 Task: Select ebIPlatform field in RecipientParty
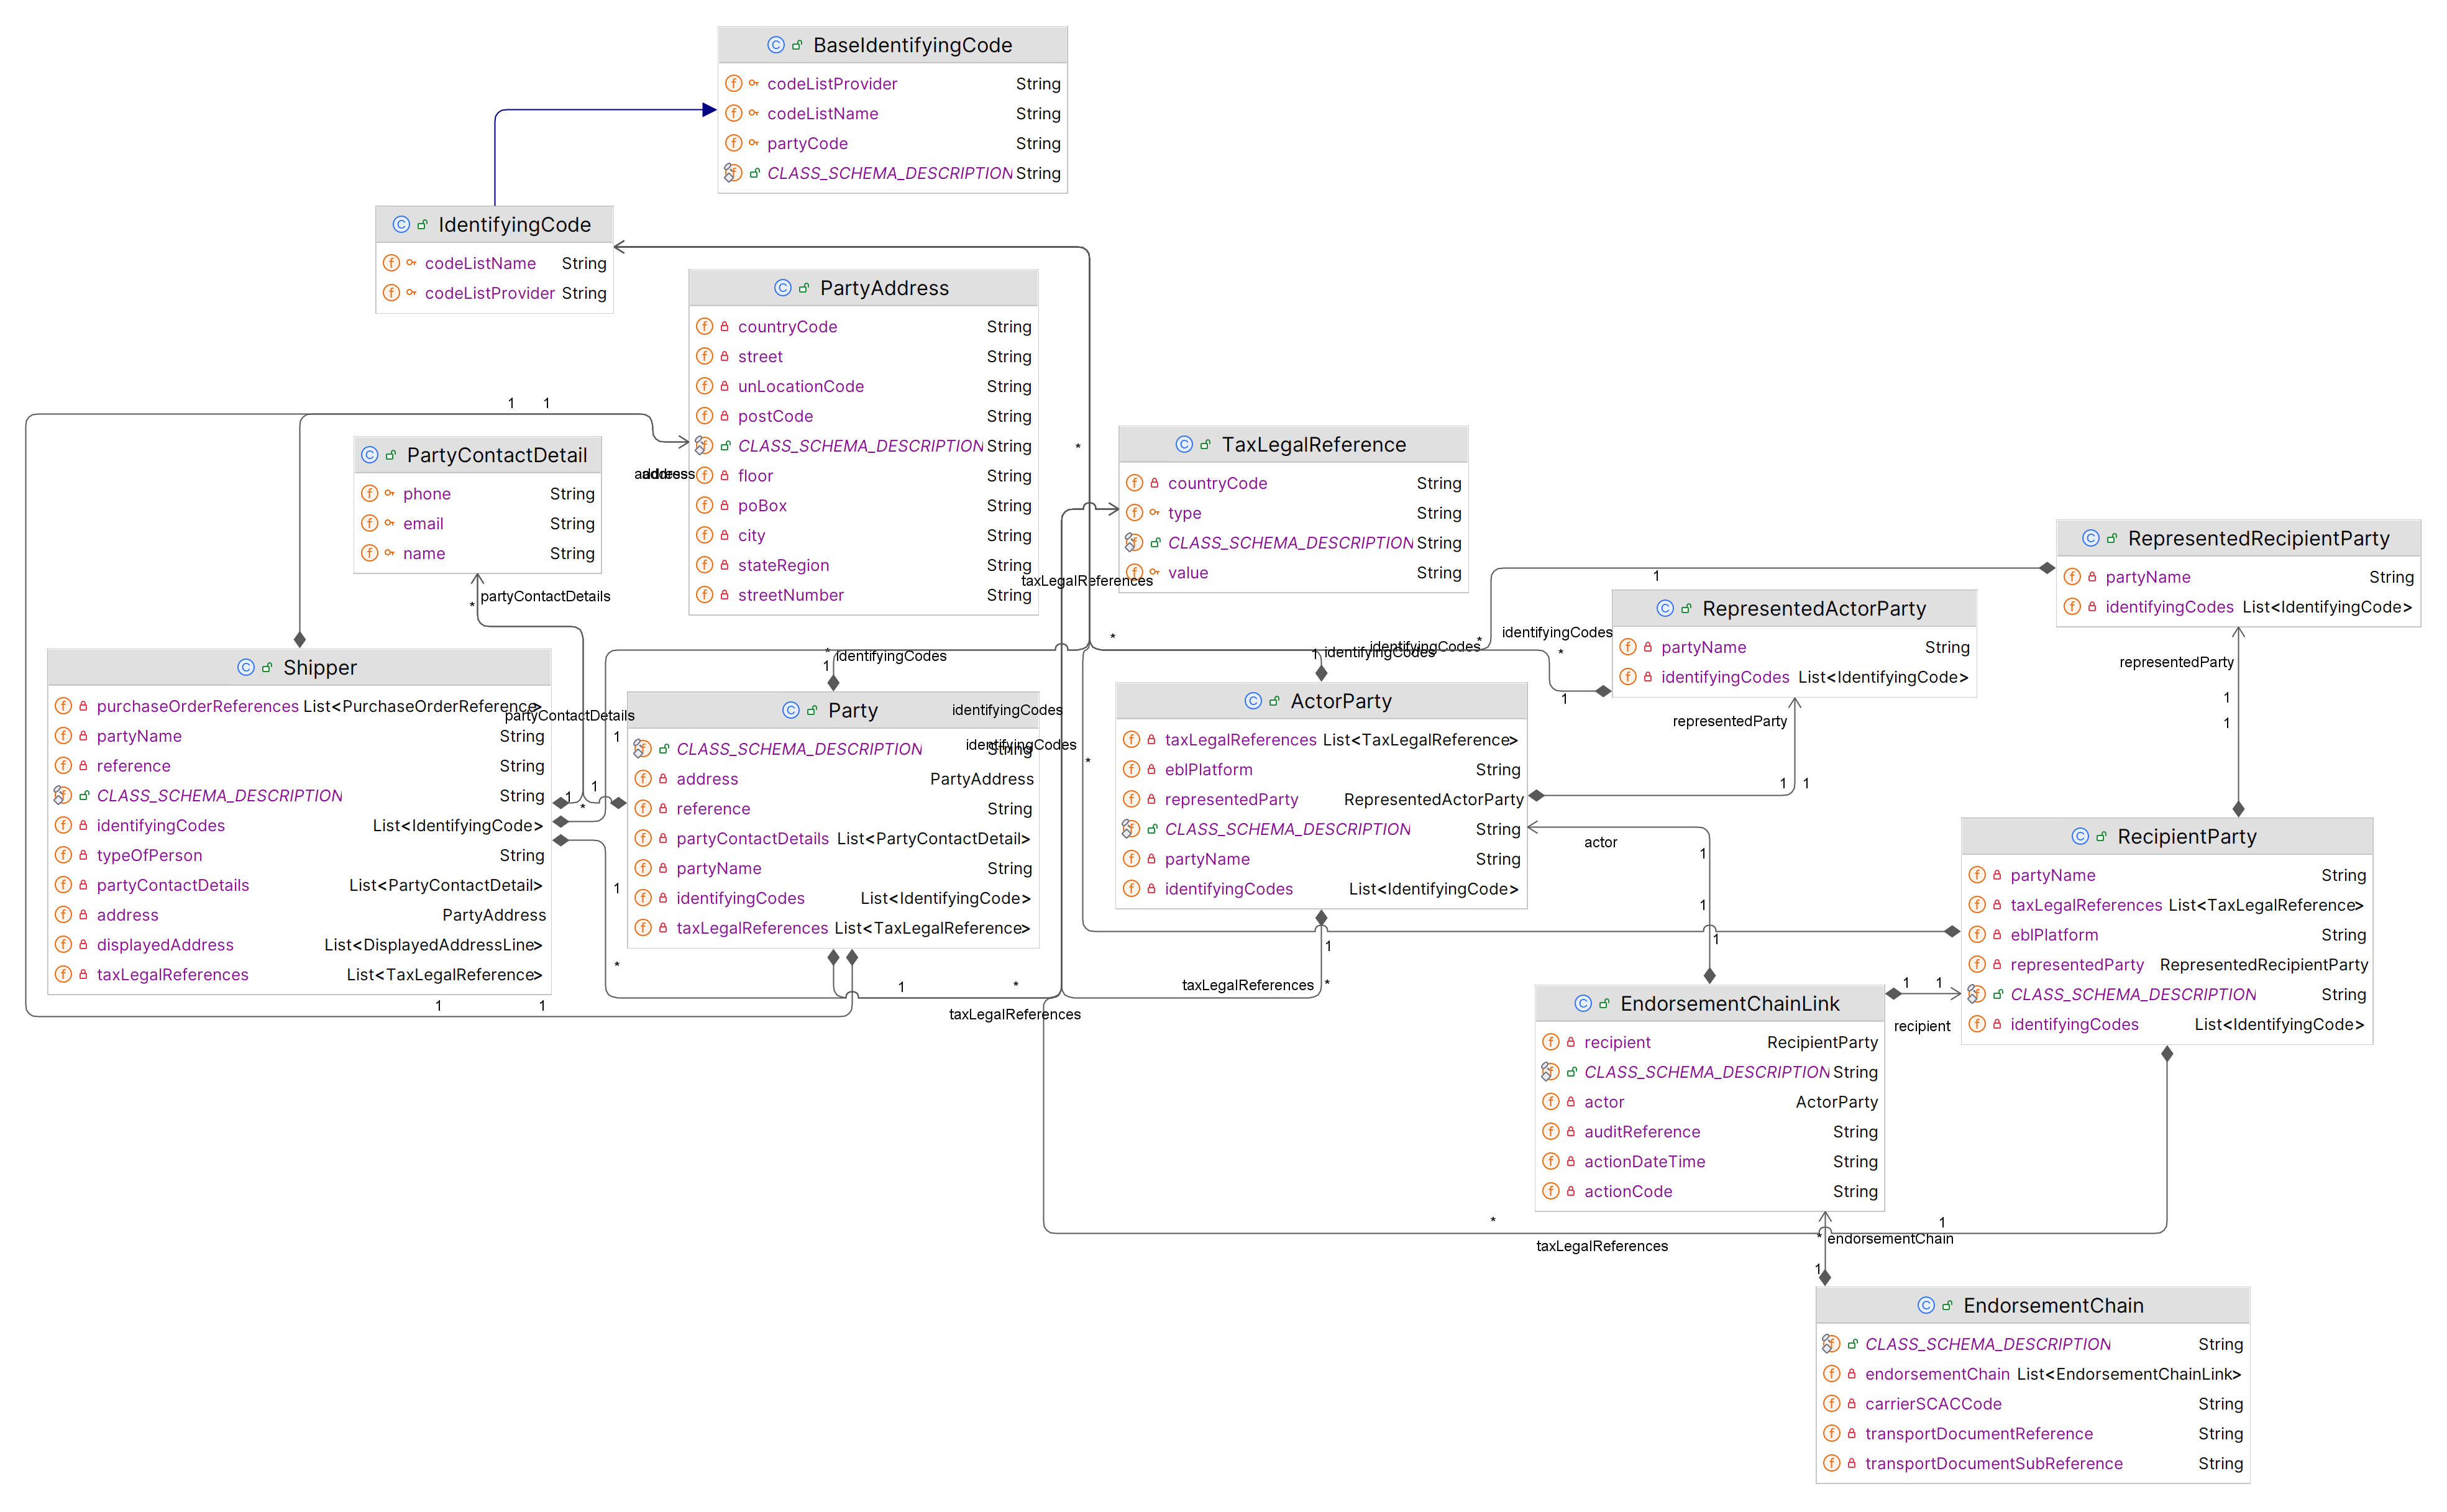(2166, 935)
